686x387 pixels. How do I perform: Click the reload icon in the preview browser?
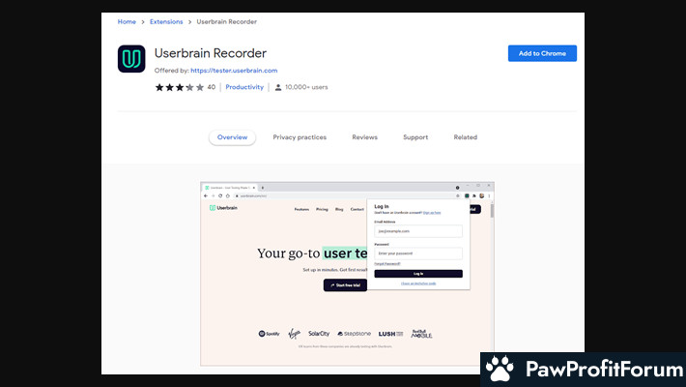click(219, 195)
